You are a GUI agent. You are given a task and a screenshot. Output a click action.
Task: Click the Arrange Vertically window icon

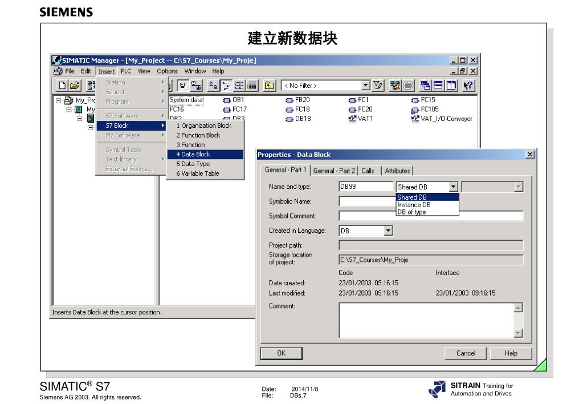tap(451, 85)
